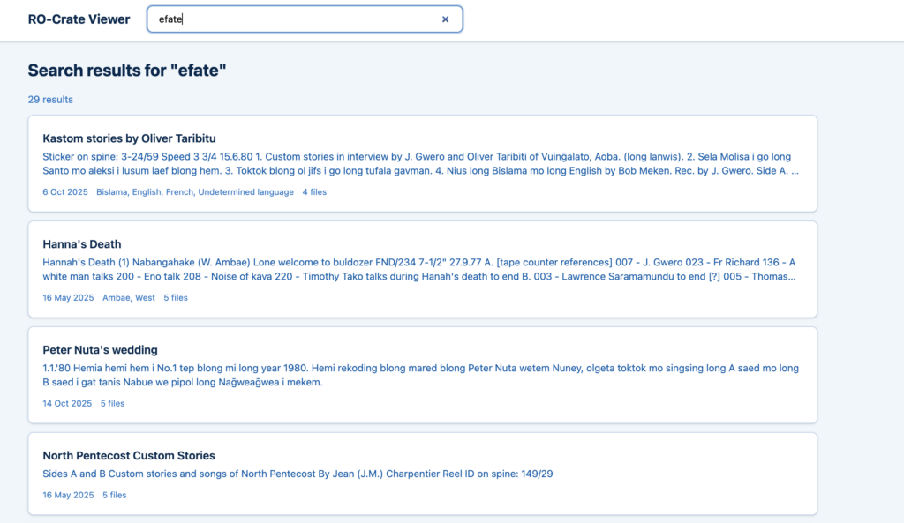Focus the search box containing "efate"
904x523 pixels.
tap(291, 19)
